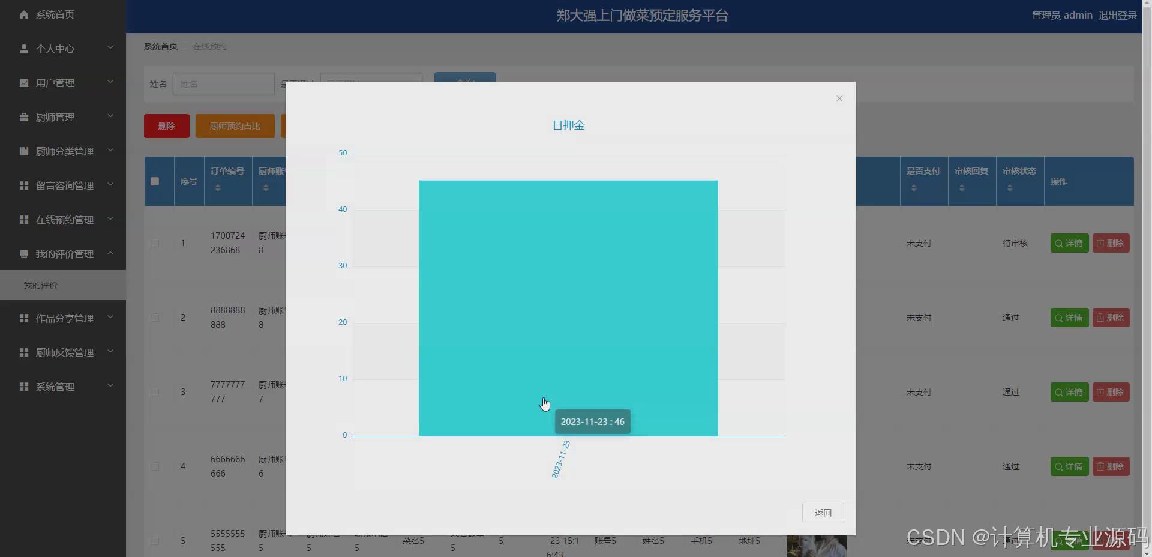1152x557 pixels.
Task: Check the row 5 checkbox
Action: [155, 541]
